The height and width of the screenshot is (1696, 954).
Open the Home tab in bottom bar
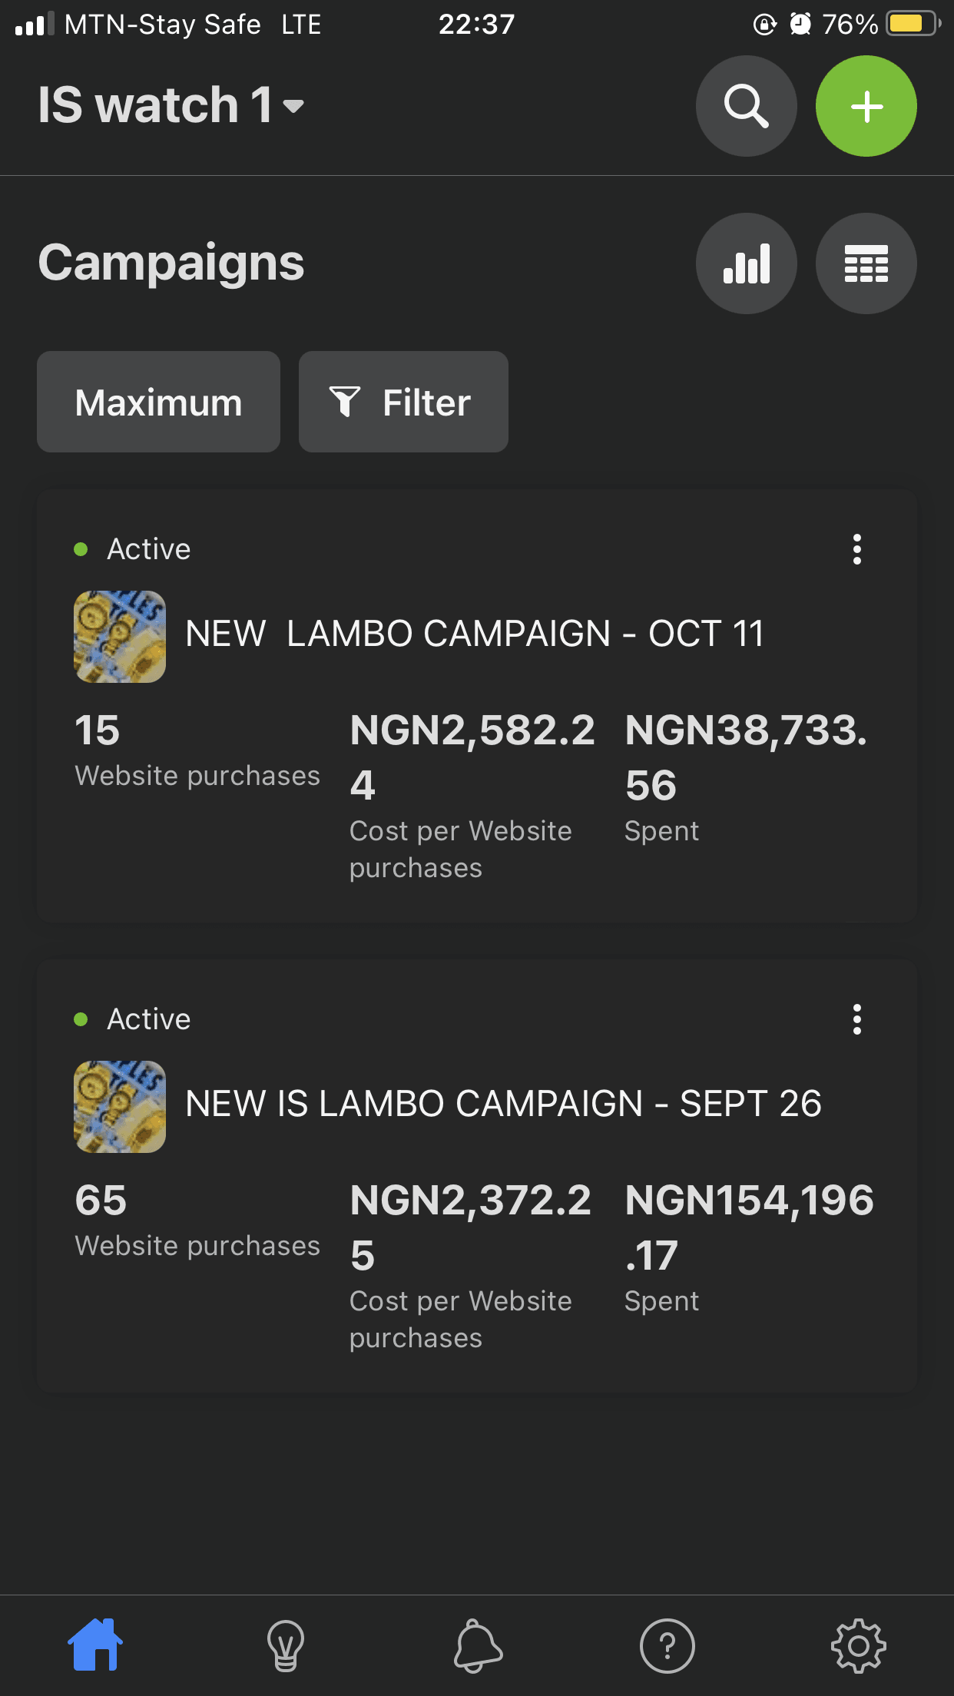point(95,1645)
